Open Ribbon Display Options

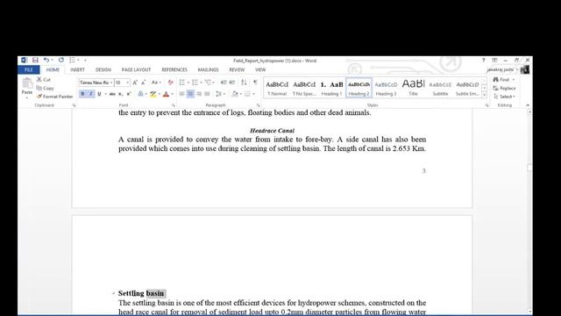pos(494,61)
